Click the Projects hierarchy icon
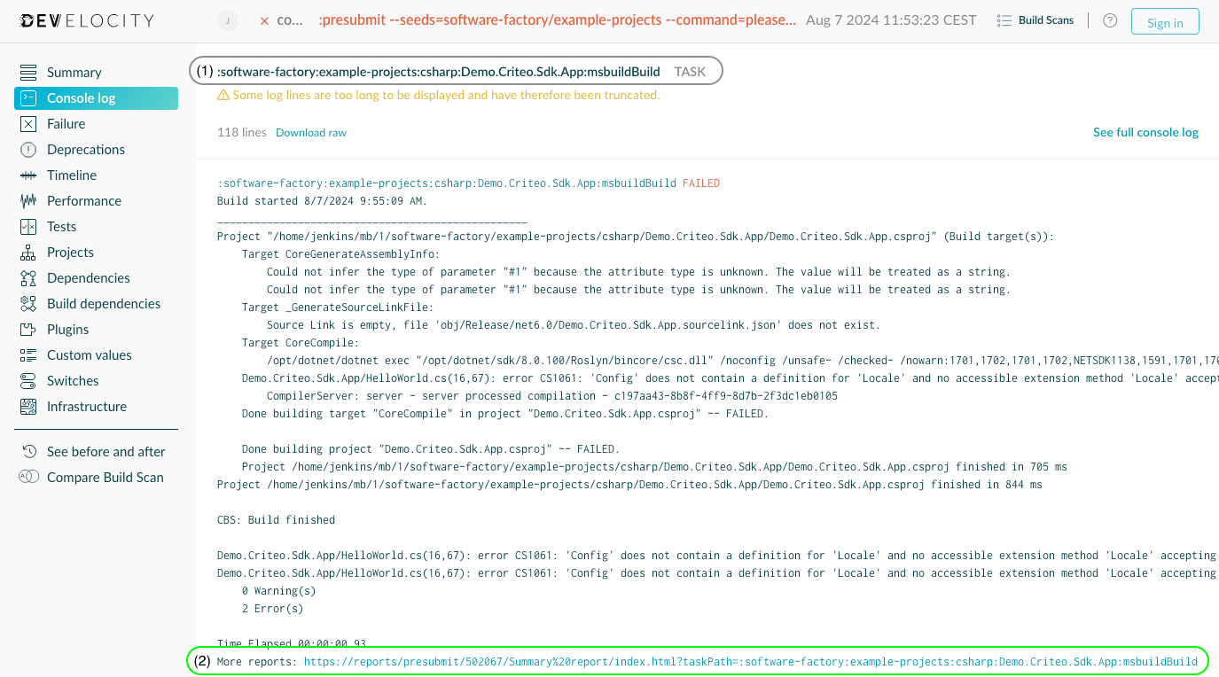 coord(28,253)
